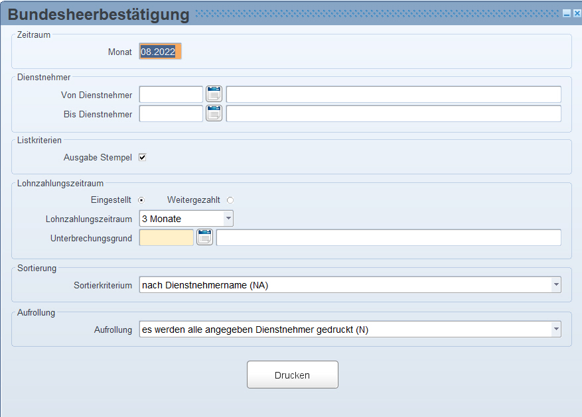Click the Bis Dienstnehmer name field
The height and width of the screenshot is (417, 582).
[393, 113]
